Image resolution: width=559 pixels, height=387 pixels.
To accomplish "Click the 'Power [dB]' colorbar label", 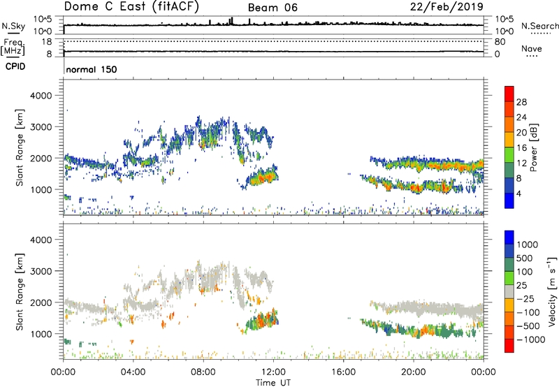I will 533,147.
